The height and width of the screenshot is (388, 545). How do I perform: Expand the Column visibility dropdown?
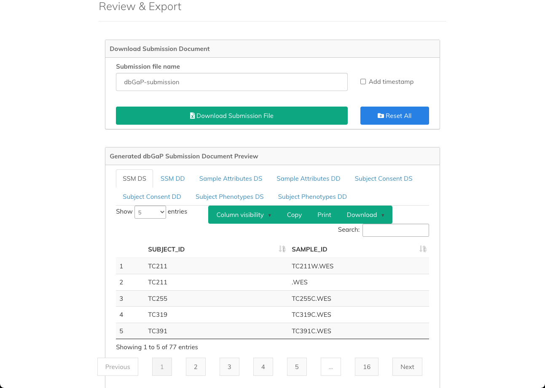click(x=244, y=215)
